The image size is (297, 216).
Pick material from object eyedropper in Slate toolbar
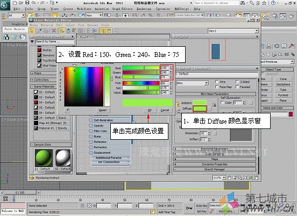pyautogui.click(x=40, y=31)
